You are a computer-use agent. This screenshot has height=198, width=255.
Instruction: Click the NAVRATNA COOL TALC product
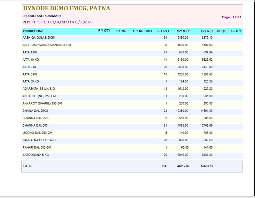(x=38, y=140)
